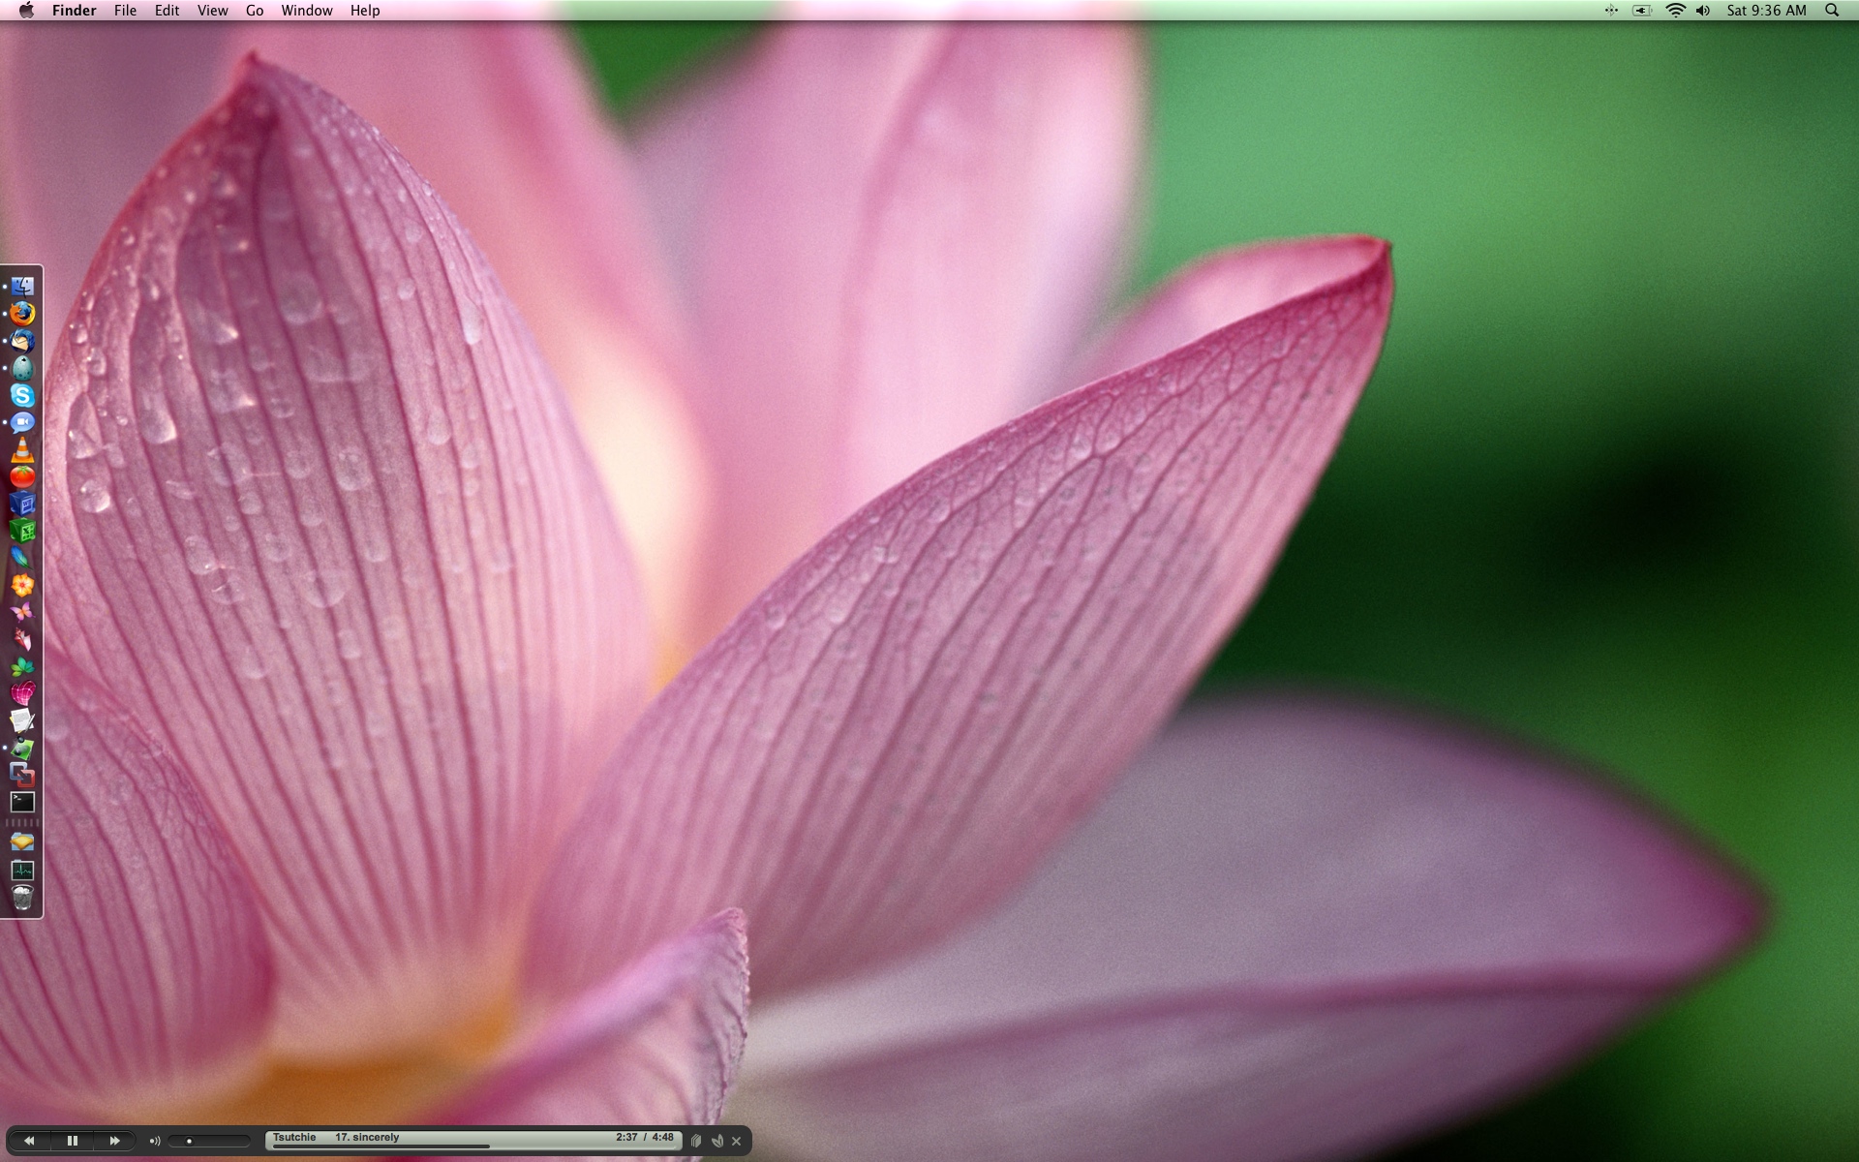Open the Trash in the dock

click(x=22, y=898)
